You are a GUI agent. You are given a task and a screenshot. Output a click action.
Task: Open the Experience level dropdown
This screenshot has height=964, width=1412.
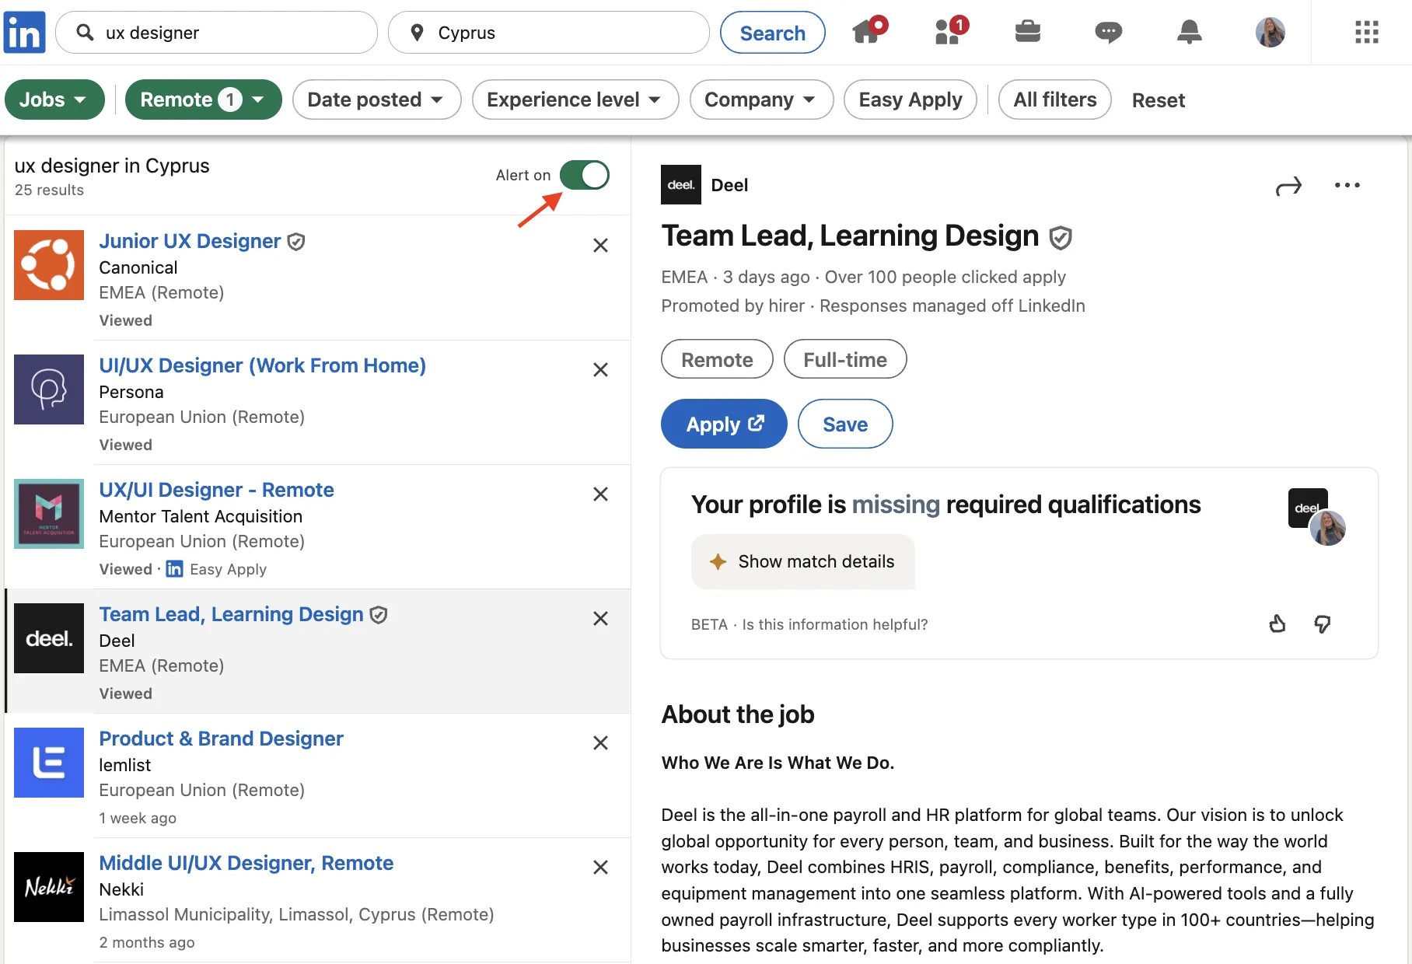coord(575,100)
